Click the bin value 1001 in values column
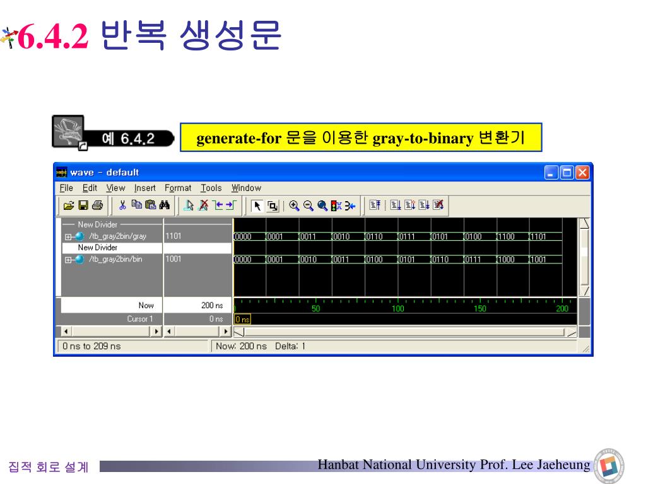Image resolution: width=646 pixels, height=484 pixels. coord(173,259)
